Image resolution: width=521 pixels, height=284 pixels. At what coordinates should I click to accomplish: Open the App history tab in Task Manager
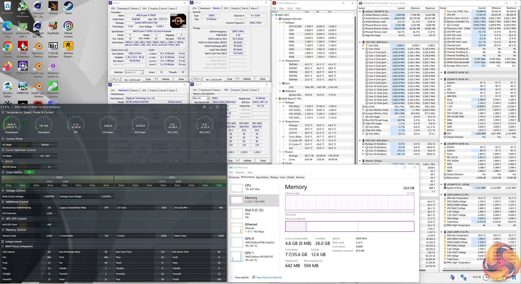coord(262,177)
